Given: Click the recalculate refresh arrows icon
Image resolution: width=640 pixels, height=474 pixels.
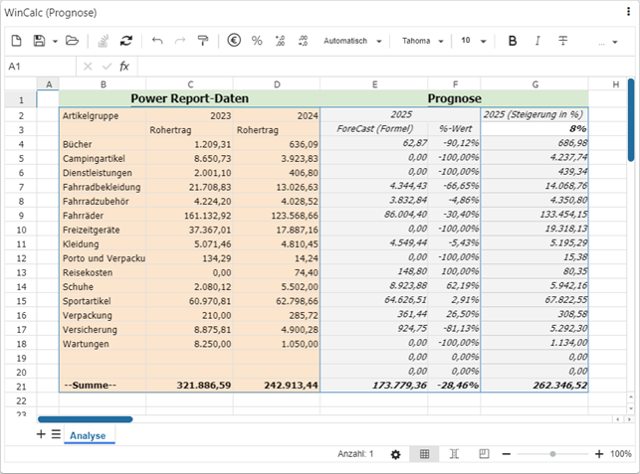Looking at the screenshot, I should coord(125,41).
